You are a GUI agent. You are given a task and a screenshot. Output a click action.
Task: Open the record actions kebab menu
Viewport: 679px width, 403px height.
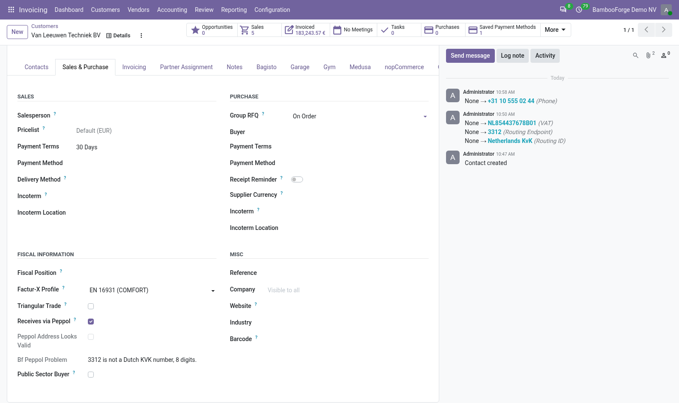pos(141,36)
